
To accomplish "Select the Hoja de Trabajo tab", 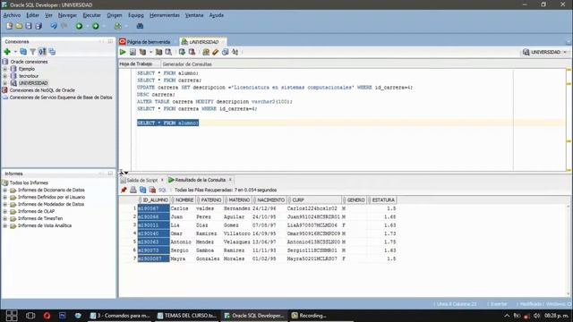I will [x=135, y=64].
